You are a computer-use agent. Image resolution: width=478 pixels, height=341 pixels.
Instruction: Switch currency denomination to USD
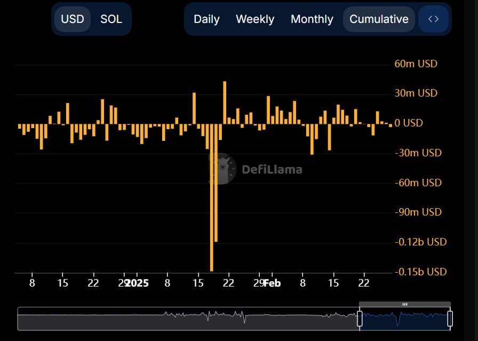(x=73, y=19)
